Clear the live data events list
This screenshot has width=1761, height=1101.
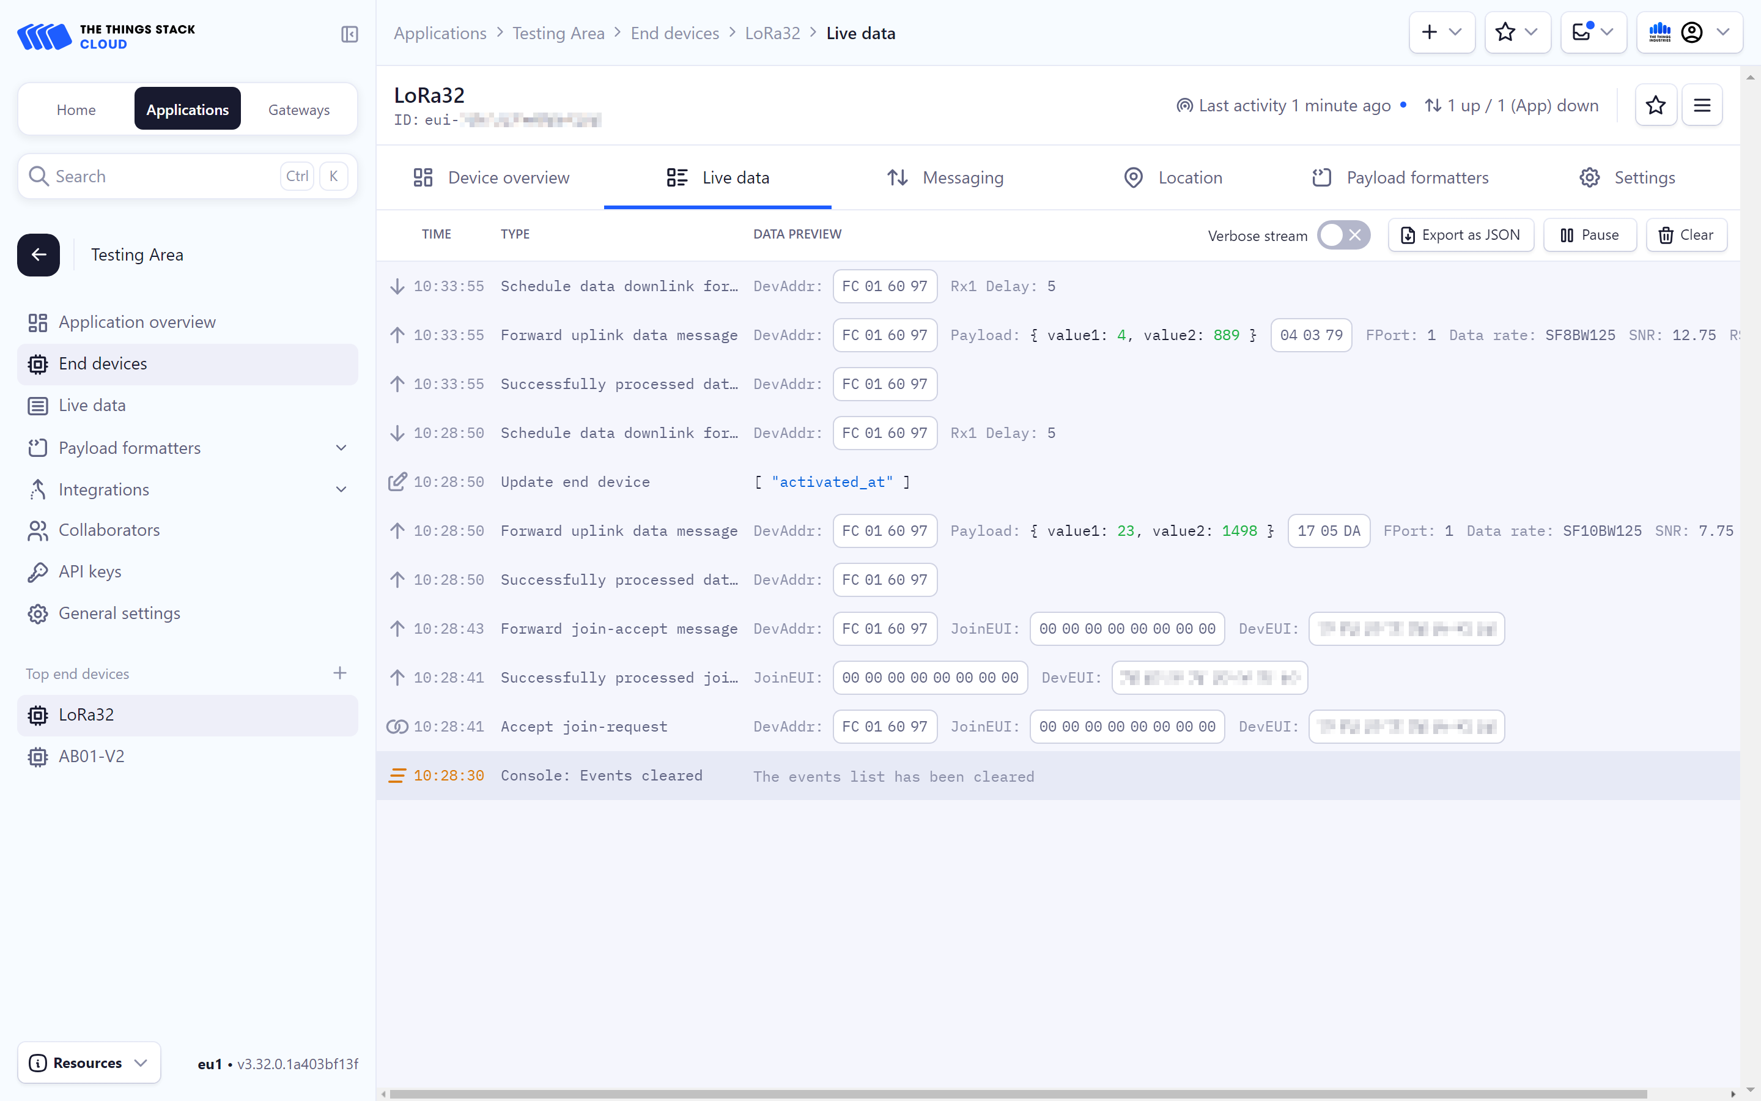(x=1686, y=234)
